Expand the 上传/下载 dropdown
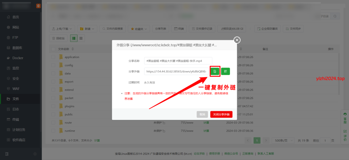Viewport: 349px width, 160px height. (62, 29)
